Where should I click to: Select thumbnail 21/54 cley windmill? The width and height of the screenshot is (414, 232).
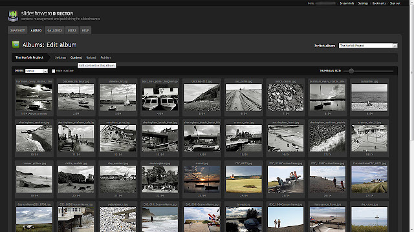coord(118,179)
